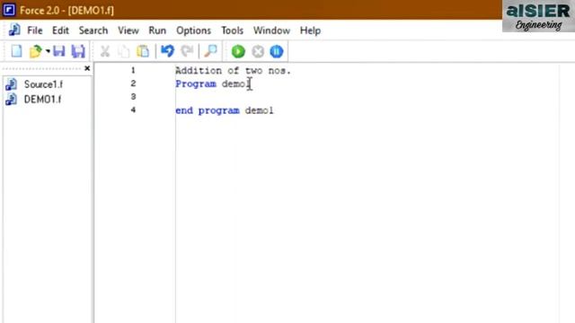Open the Run menu
Screen dimensions: 575x323
coord(157,31)
